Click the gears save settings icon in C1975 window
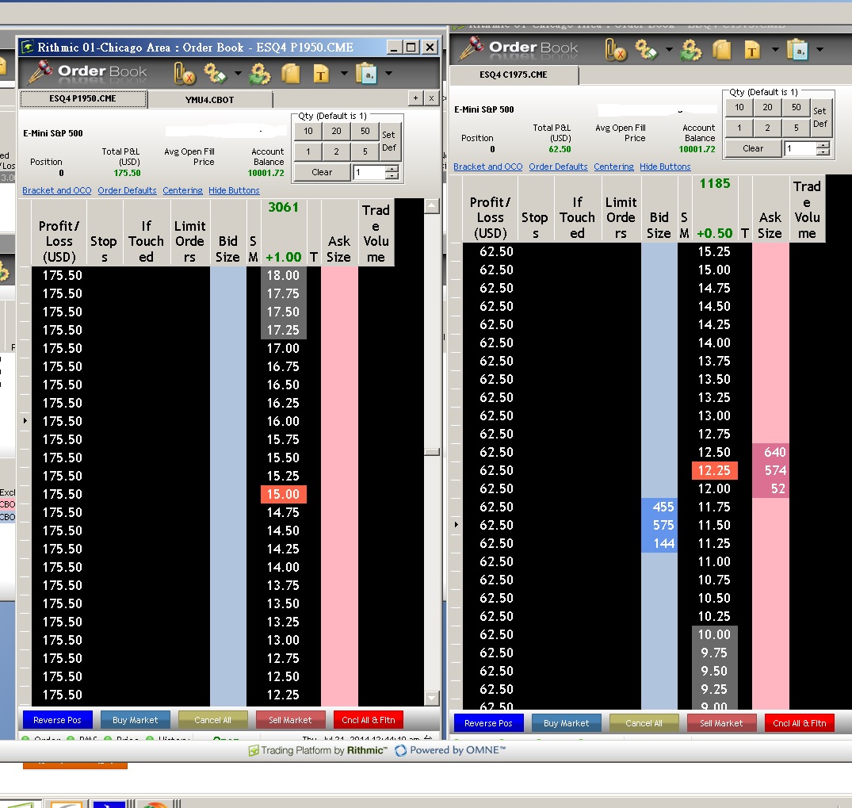This screenshot has height=808, width=852. (x=646, y=50)
